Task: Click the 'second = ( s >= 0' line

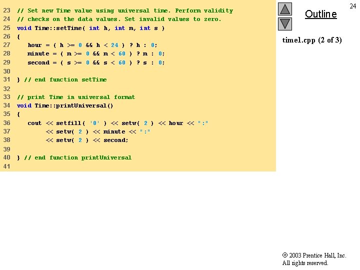Action: [x=96, y=62]
